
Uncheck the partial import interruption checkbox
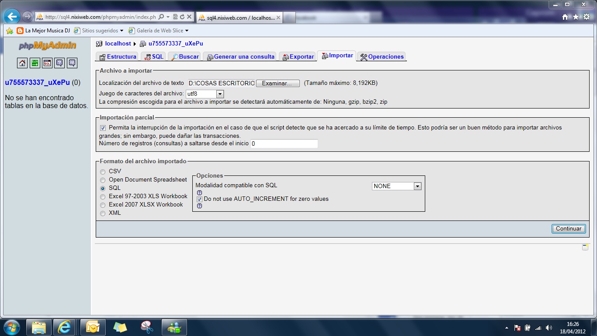pos(103,128)
